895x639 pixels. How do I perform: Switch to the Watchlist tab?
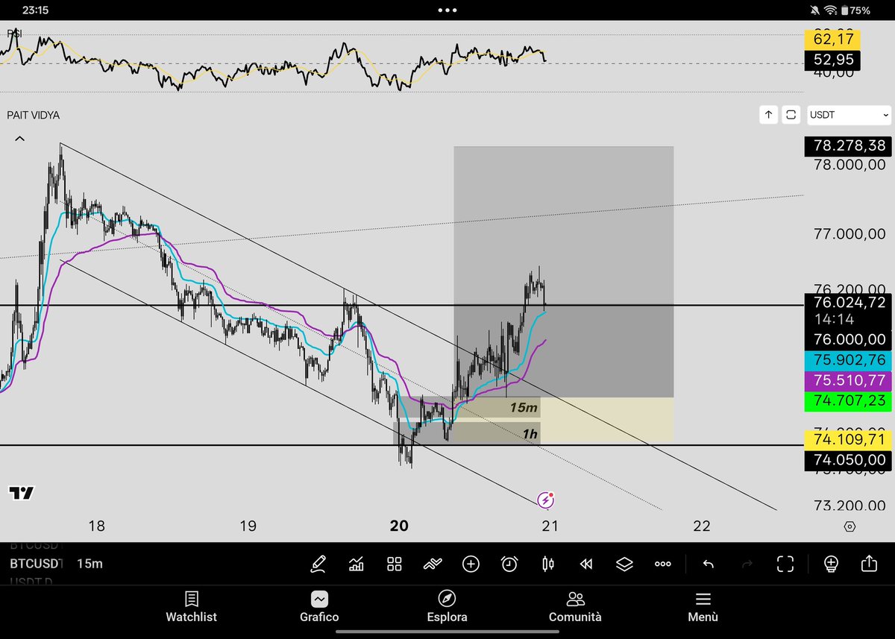click(x=191, y=606)
